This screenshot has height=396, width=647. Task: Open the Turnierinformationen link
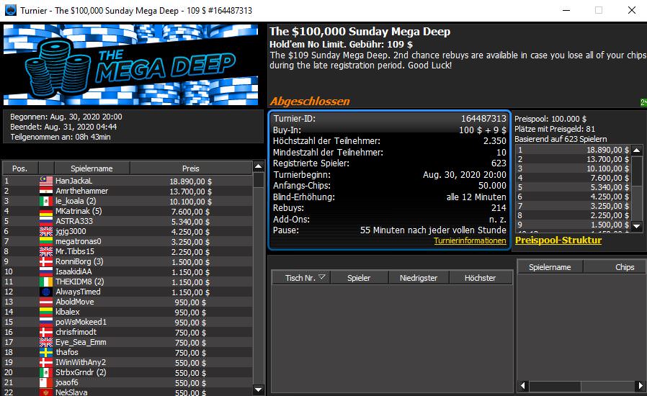pos(470,241)
